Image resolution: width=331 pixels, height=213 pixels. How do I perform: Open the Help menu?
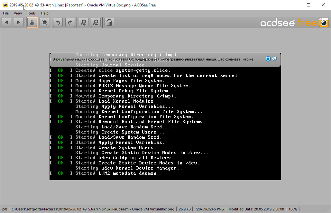pos(44,13)
